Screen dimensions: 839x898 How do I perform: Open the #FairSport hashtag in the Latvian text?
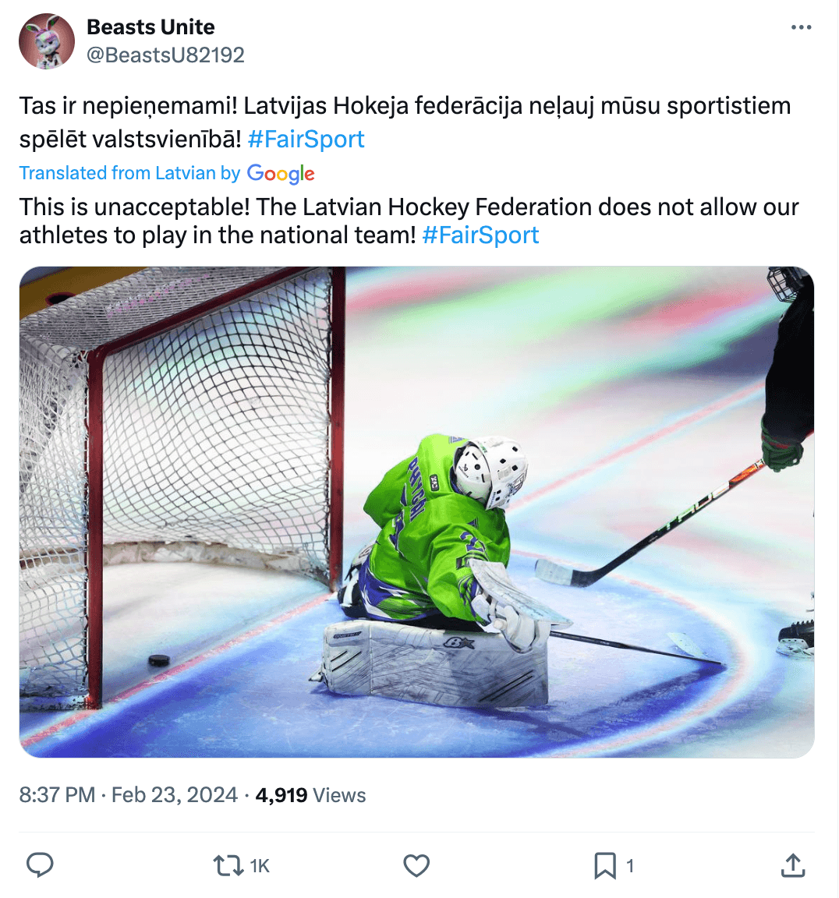click(x=306, y=139)
